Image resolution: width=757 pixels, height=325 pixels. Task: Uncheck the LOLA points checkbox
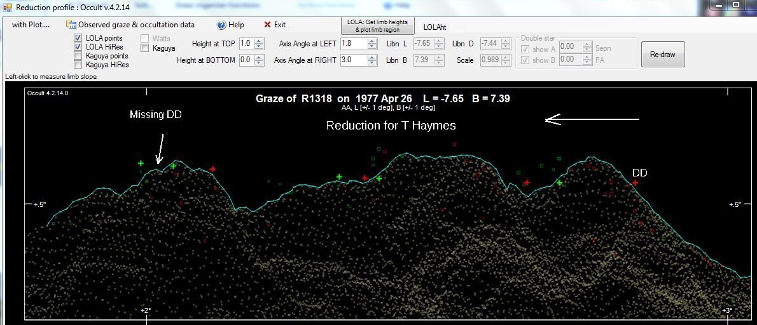(79, 38)
